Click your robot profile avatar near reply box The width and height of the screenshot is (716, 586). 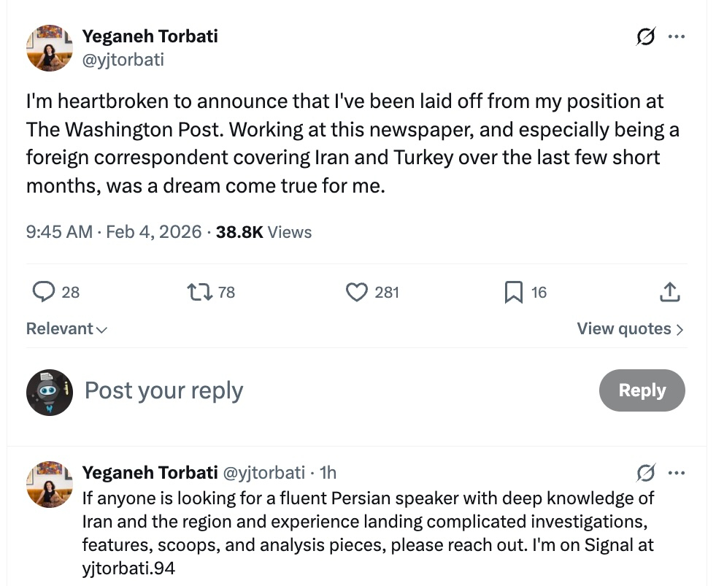point(50,392)
